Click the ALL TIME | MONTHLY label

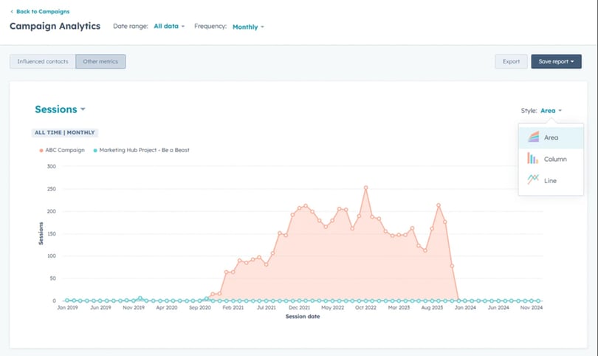coord(65,133)
